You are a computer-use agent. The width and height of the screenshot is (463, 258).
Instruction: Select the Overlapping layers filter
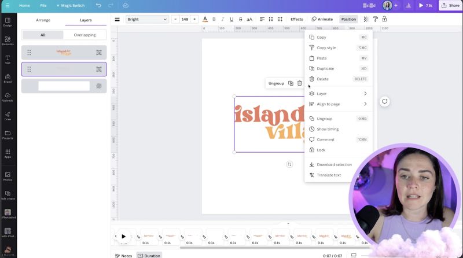[x=84, y=35]
